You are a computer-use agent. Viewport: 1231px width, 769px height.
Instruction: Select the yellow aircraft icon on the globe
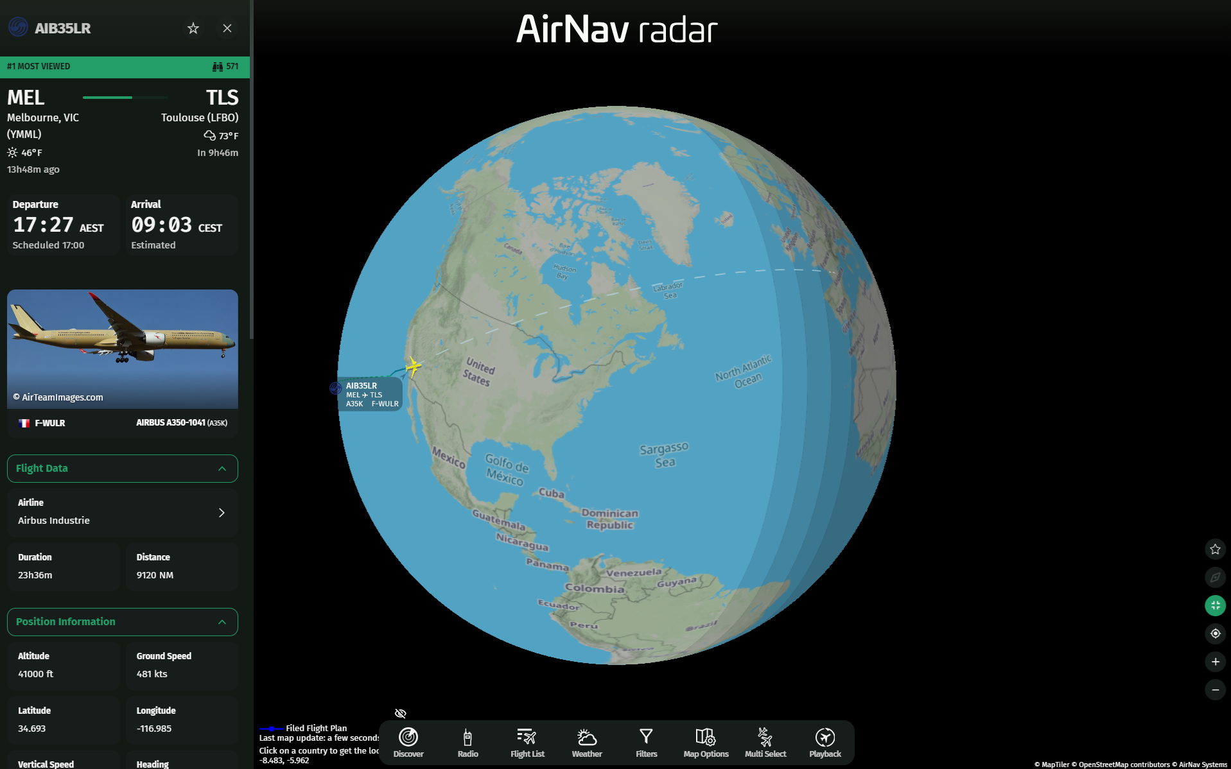coord(413,367)
